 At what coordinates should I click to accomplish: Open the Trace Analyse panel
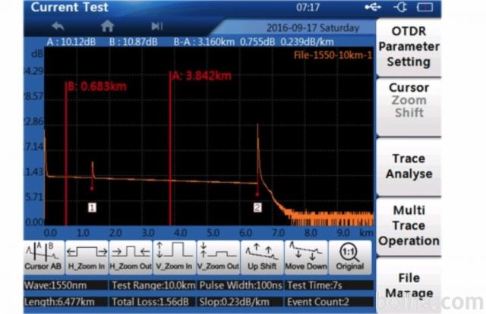pyautogui.click(x=409, y=166)
